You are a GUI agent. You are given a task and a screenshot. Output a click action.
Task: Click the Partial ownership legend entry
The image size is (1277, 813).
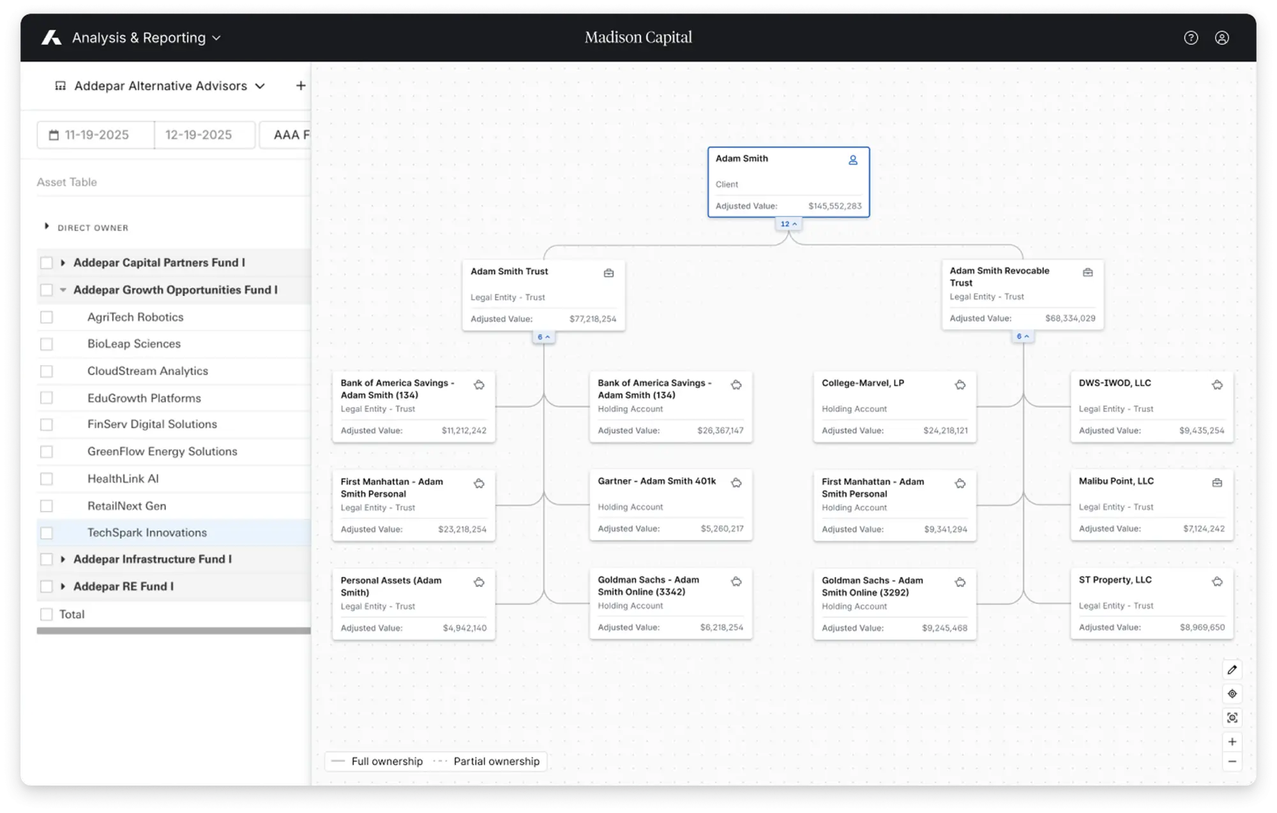click(487, 761)
